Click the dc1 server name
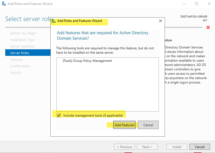Image resolution: width=215 pixels, height=153 pixels. pyautogui.click(x=205, y=20)
